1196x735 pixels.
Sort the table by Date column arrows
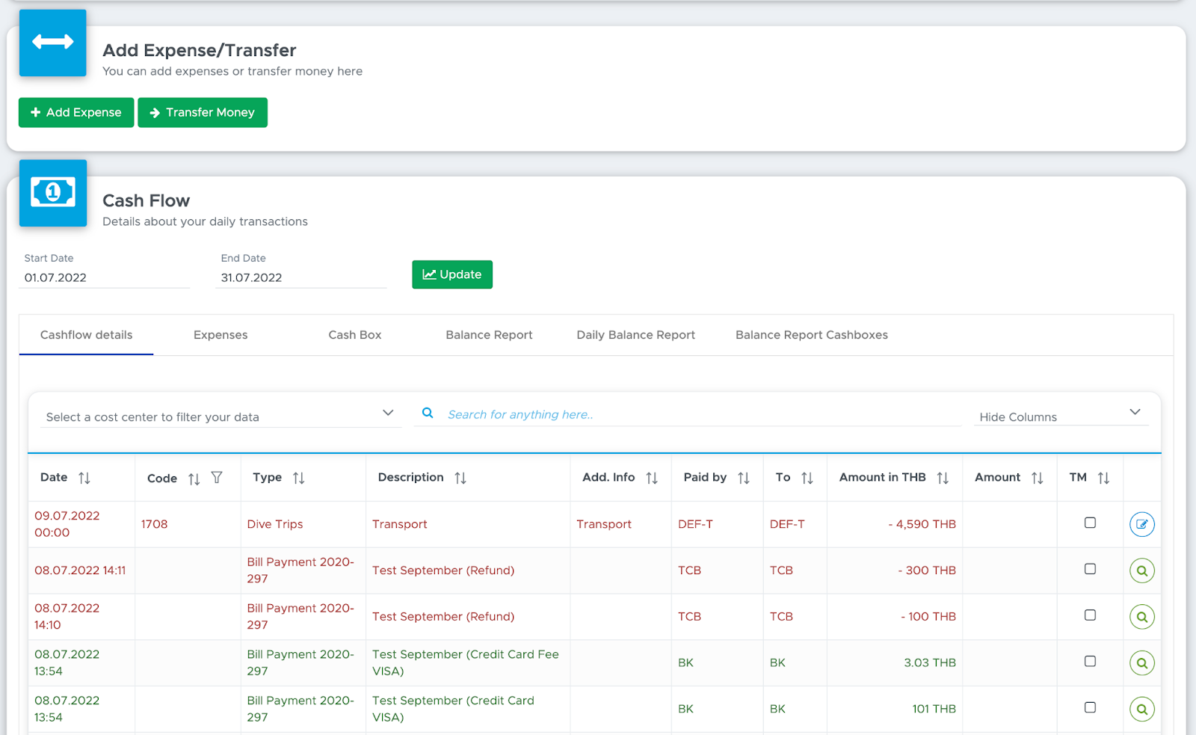[84, 478]
